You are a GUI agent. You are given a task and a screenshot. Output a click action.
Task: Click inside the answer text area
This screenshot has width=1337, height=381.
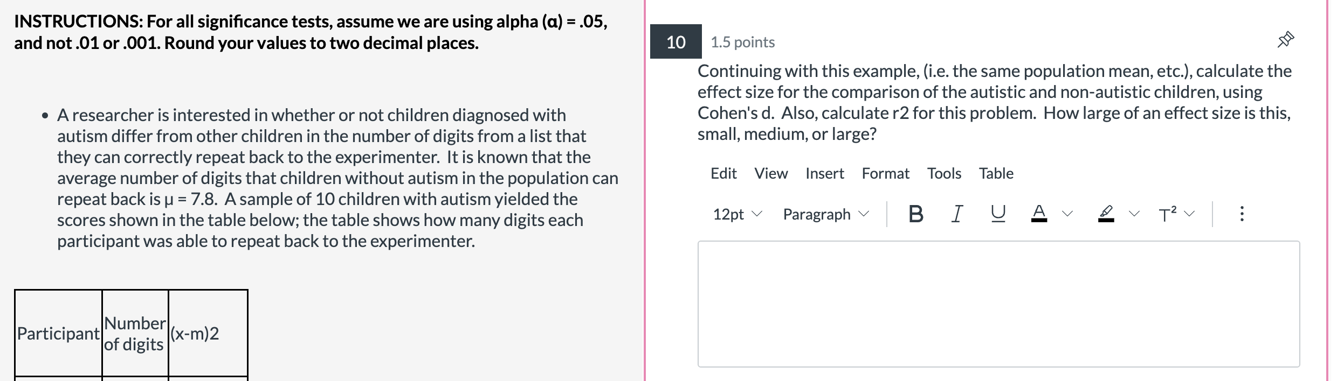coord(998,304)
